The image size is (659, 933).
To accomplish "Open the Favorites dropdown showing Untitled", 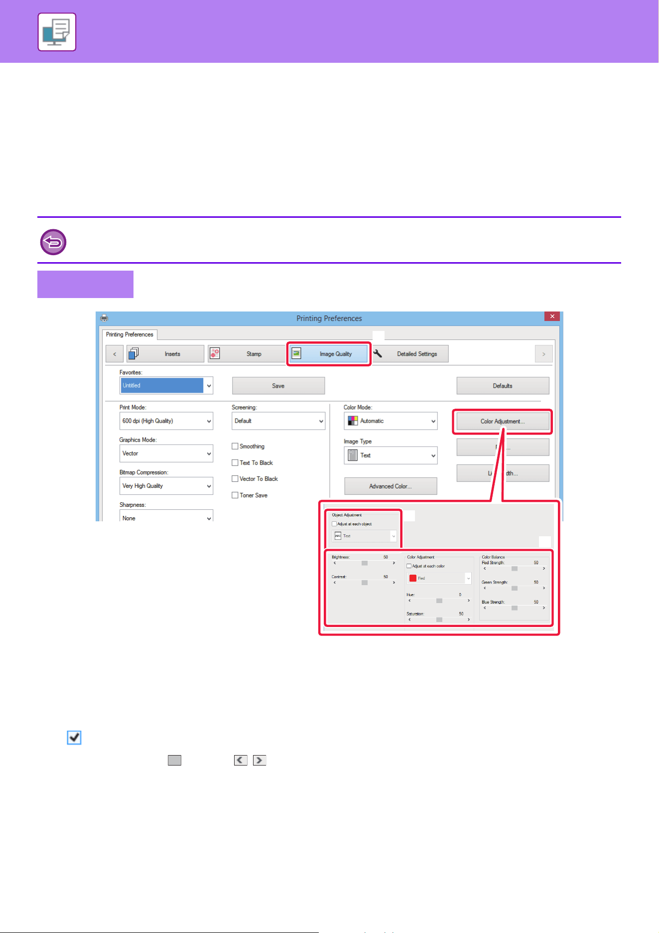I will [x=166, y=385].
